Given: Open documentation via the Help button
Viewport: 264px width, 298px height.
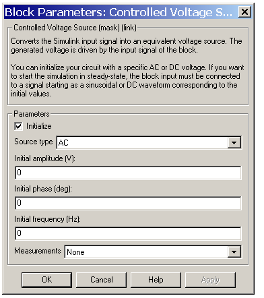Looking at the screenshot, I should pos(156,280).
